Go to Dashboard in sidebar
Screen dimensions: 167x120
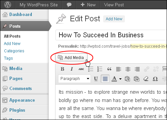[x=24, y=15]
